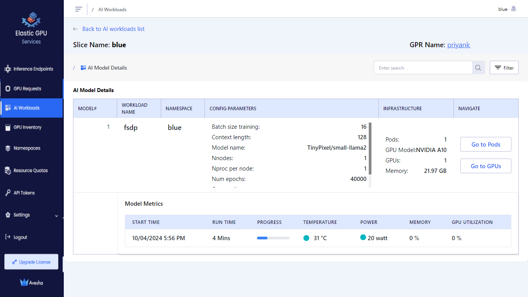Click model name TinyPixel/small-llama2
This screenshot has width=528, height=297.
337,148
